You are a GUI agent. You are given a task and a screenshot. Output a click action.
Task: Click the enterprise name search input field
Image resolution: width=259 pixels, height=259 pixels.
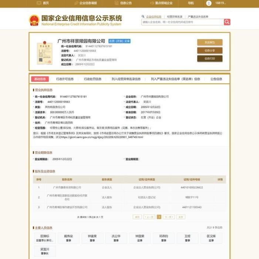pyautogui.click(x=182, y=22)
